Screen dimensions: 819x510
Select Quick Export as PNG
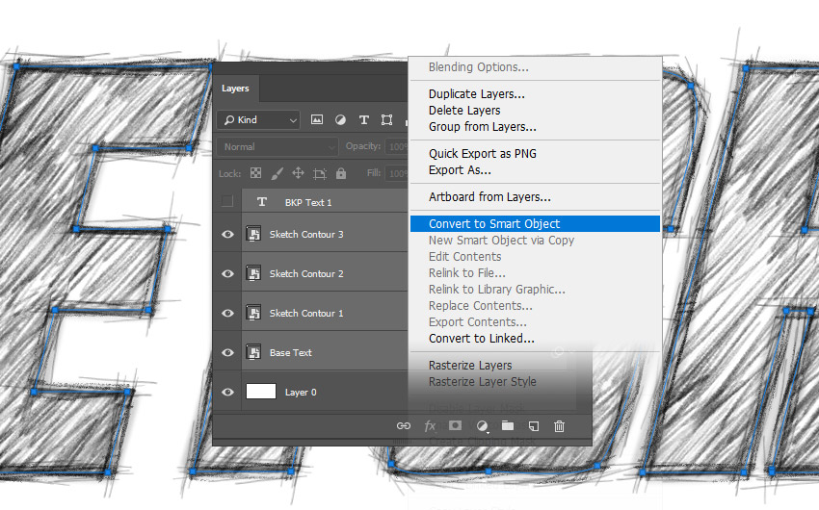pos(482,154)
